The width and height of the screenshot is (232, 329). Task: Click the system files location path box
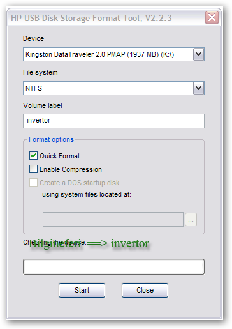pos(113,219)
